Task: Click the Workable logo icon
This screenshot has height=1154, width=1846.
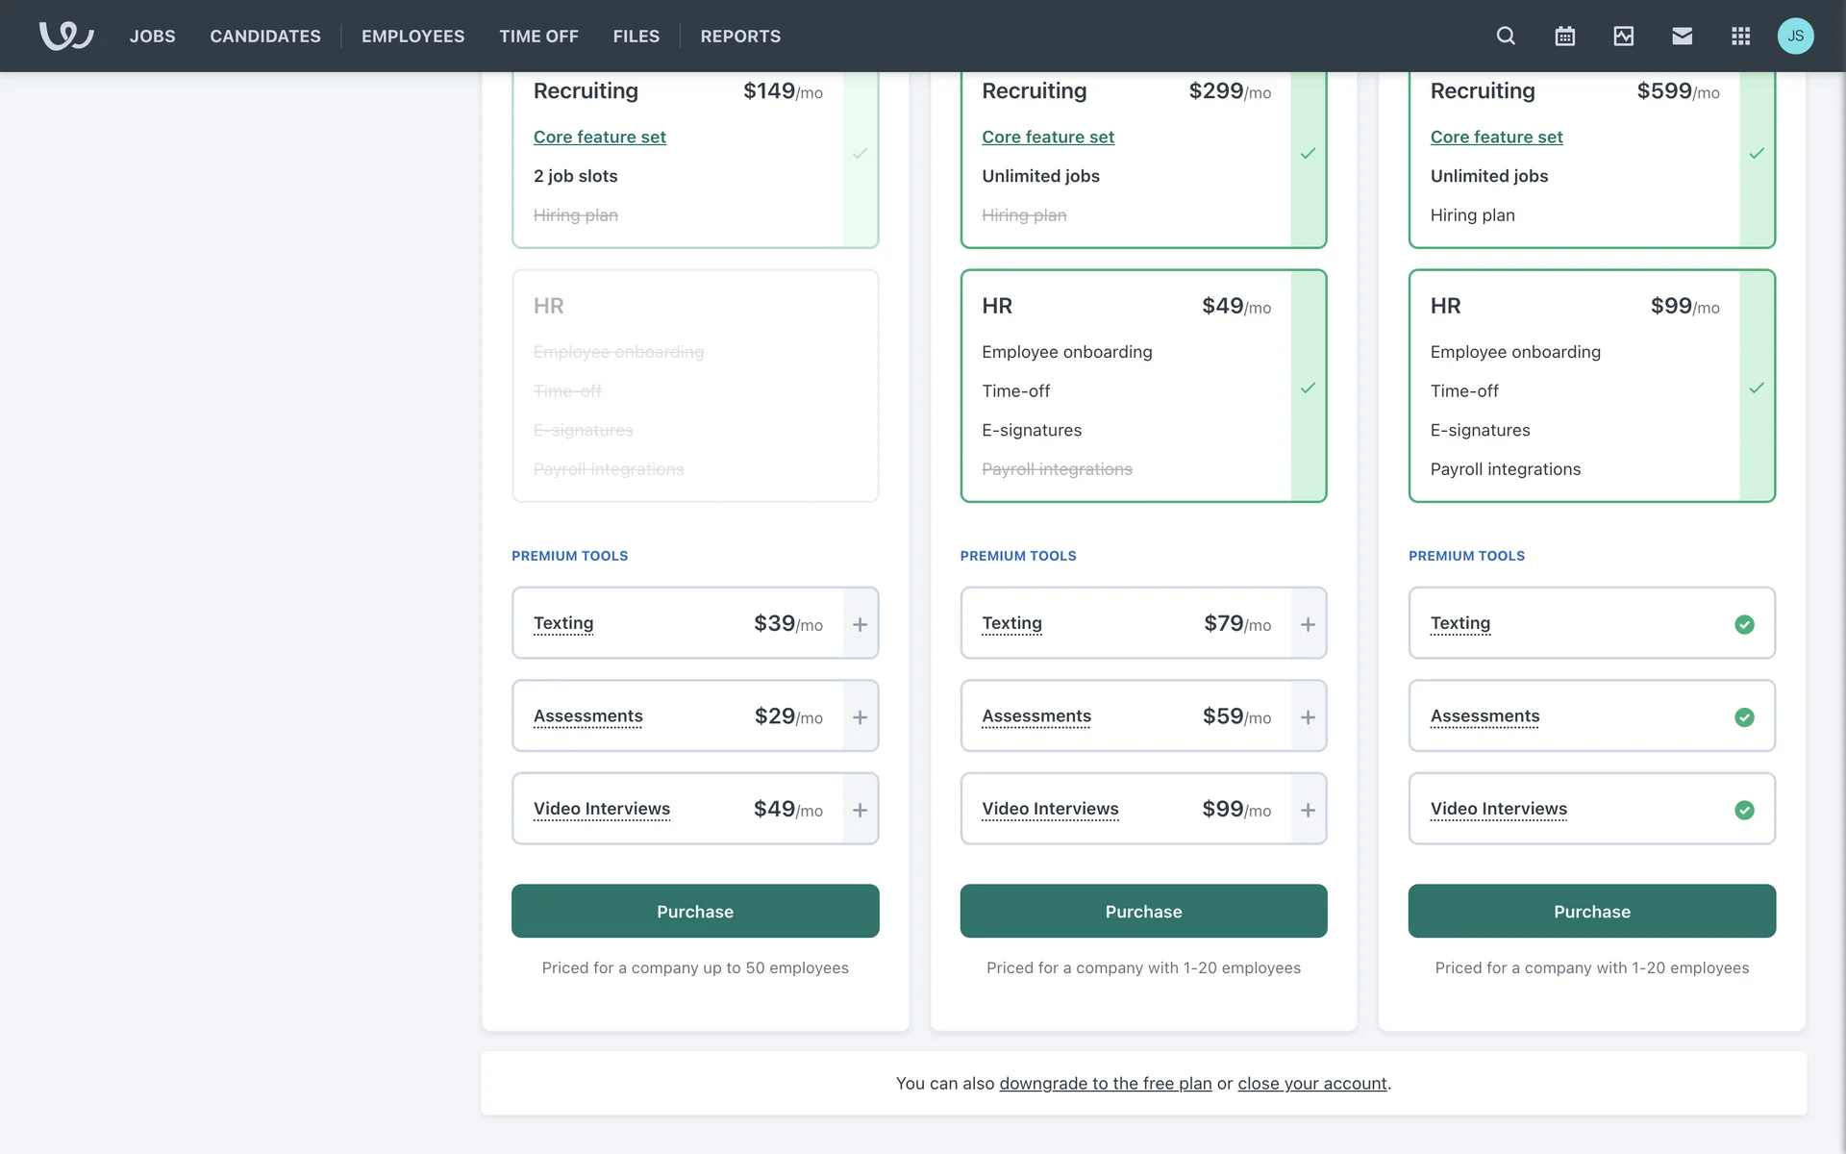Action: point(65,36)
